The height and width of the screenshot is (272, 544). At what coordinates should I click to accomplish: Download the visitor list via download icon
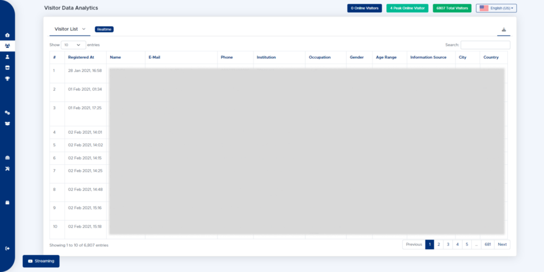[x=504, y=30]
